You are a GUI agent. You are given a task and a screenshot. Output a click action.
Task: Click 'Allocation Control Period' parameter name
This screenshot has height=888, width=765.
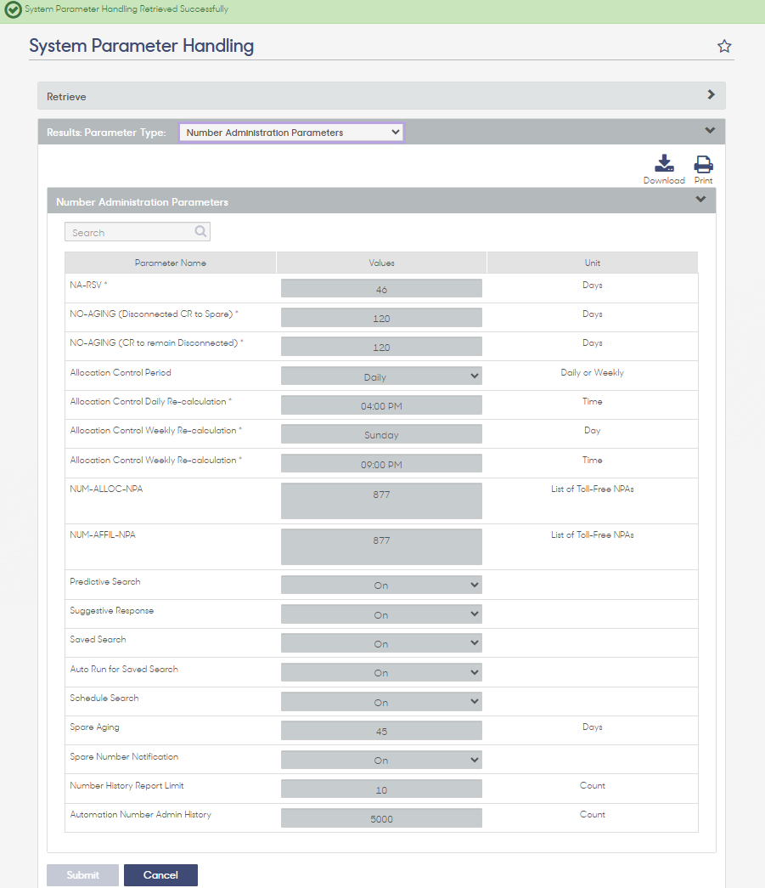tap(121, 373)
